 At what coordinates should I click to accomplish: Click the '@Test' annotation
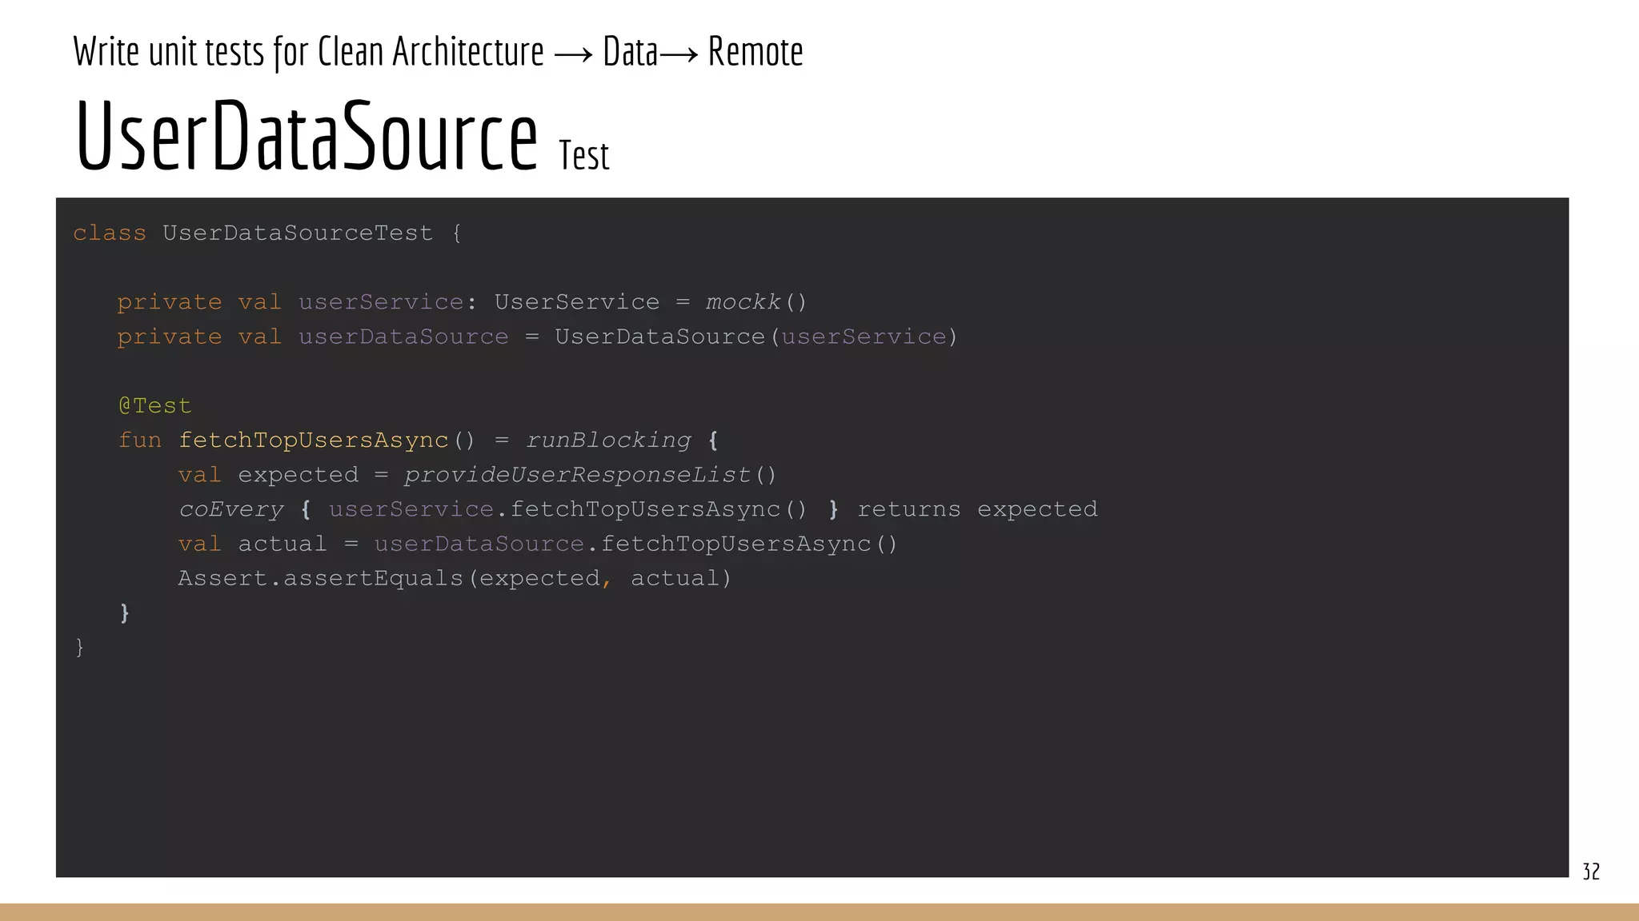pos(155,406)
